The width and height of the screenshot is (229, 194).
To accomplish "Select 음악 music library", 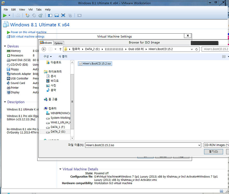I will [x=51, y=90].
